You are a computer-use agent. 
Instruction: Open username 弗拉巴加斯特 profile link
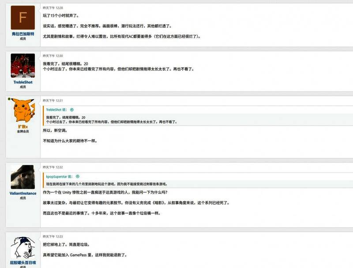coord(23,34)
